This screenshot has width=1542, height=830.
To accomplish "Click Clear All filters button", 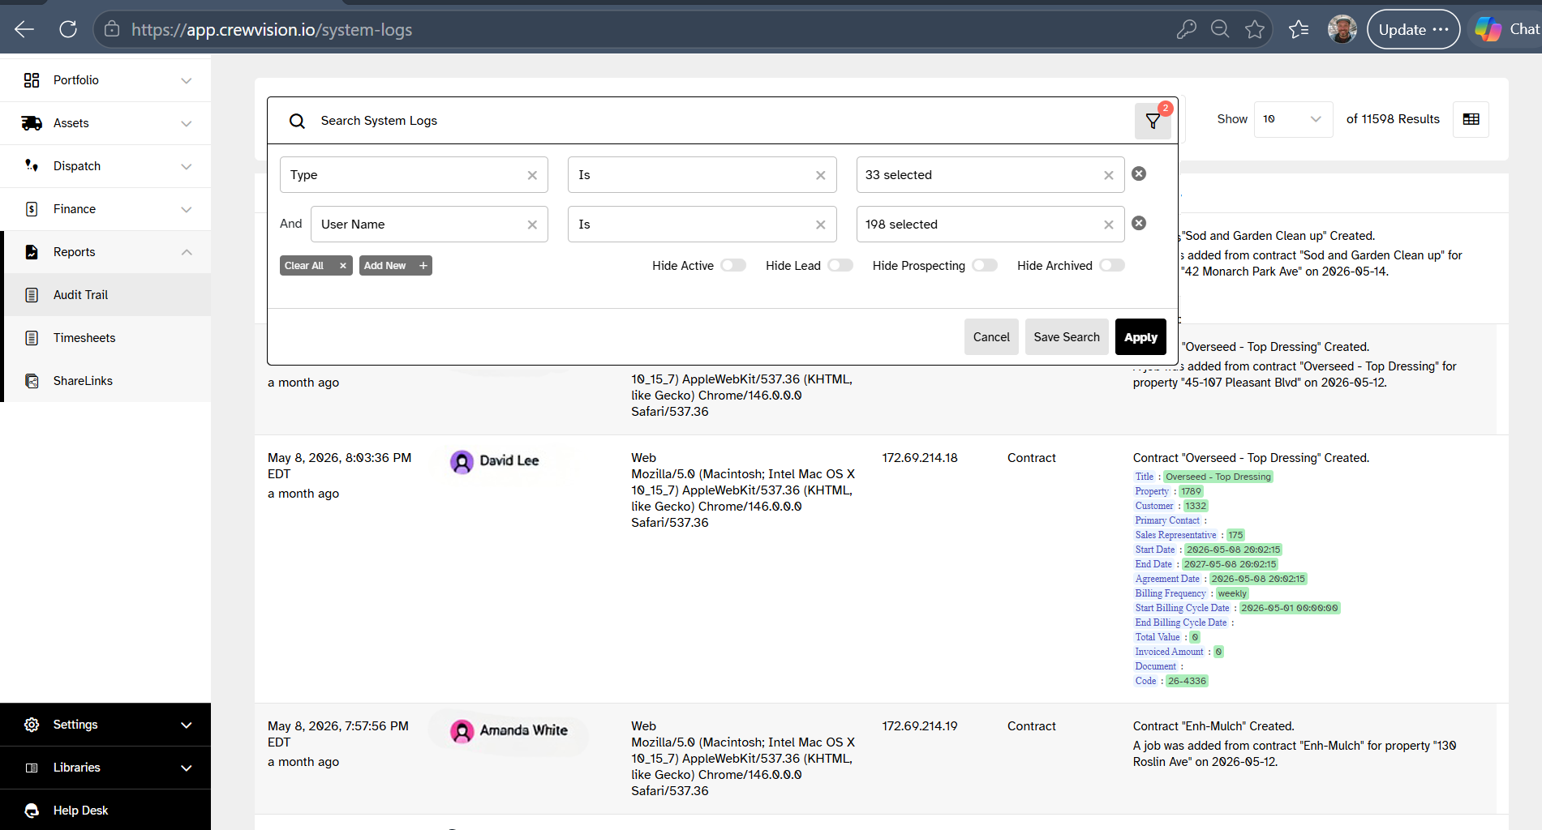I will pos(316,266).
